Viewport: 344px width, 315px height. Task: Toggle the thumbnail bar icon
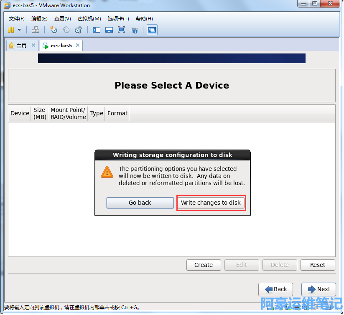click(x=109, y=30)
